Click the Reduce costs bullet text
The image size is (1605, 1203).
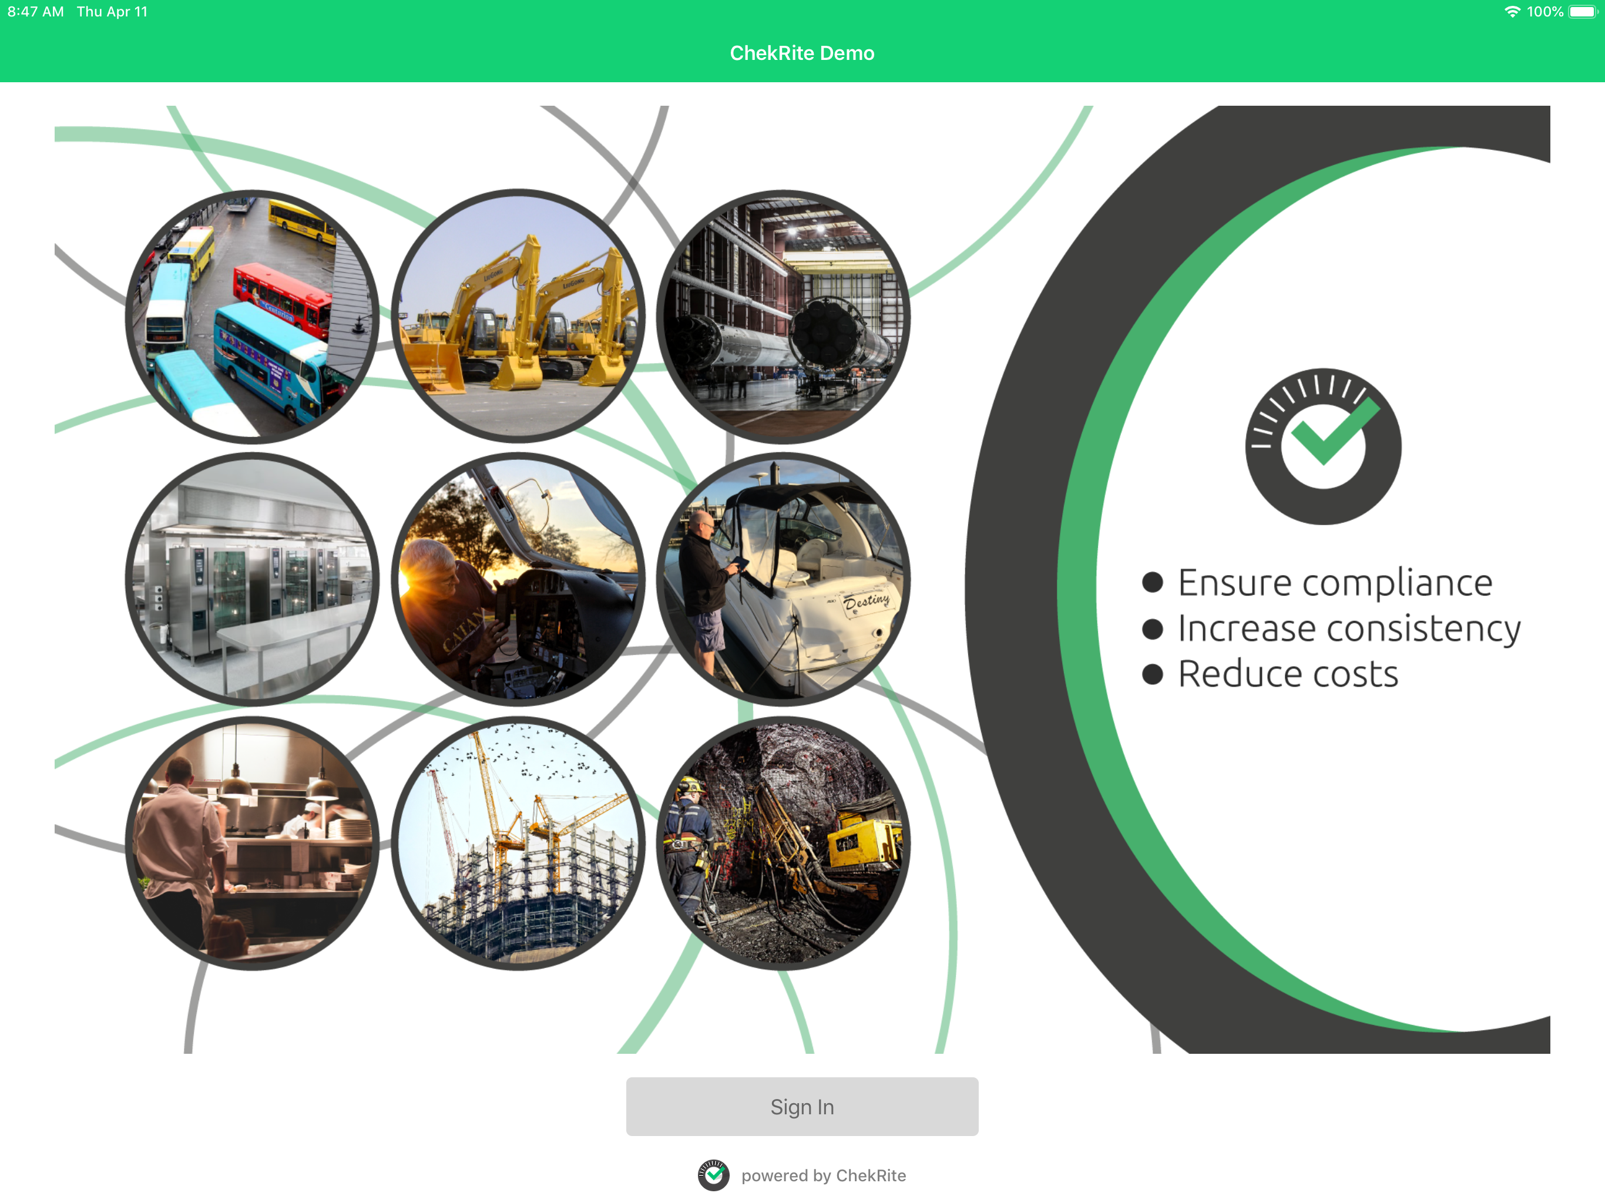(x=1287, y=674)
